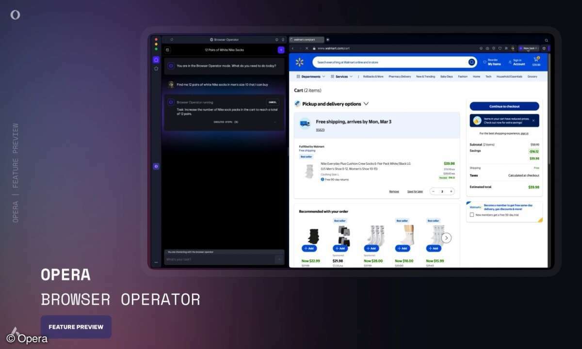Click the reload icon in Browser Operator panel
Screen dimensions: 582x349
[172, 40]
